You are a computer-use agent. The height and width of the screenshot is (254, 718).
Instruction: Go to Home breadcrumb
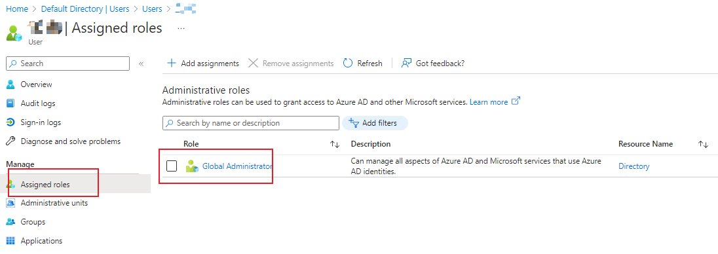[x=16, y=9]
